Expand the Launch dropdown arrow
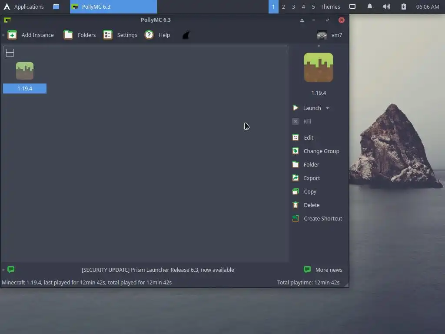The height and width of the screenshot is (334, 445). pos(328,108)
